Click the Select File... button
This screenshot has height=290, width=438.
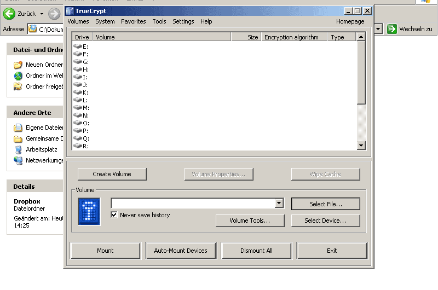click(x=326, y=204)
